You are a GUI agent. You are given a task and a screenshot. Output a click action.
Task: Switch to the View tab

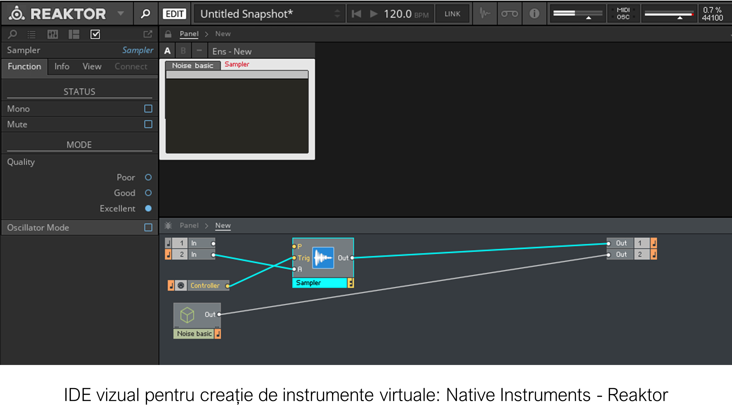pyautogui.click(x=92, y=66)
